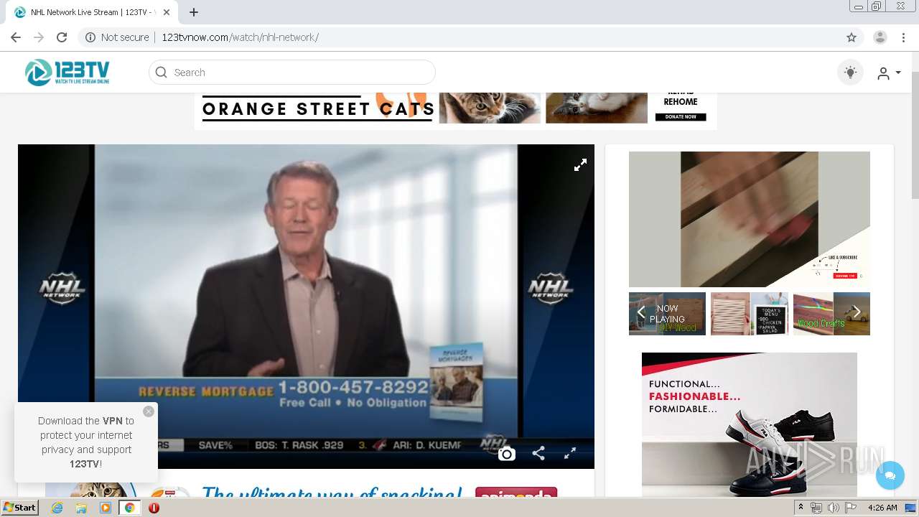Play the sidebar woodworking video
The height and width of the screenshot is (517, 919).
[x=750, y=219]
